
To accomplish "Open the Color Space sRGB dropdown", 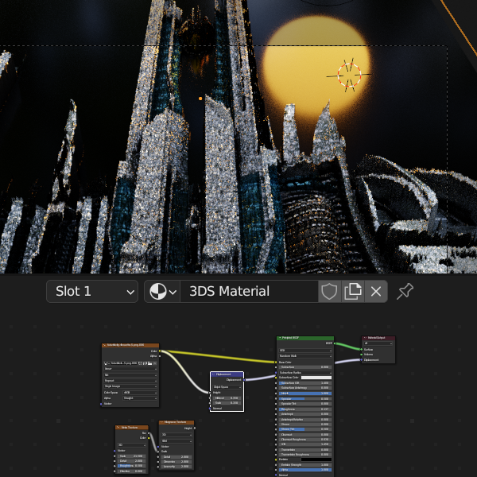I will point(140,393).
